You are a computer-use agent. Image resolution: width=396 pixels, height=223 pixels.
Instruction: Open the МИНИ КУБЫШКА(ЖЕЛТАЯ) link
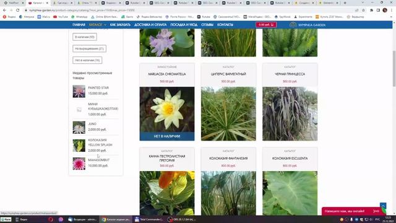click(x=103, y=107)
